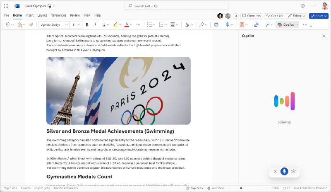Screen dimensions: 331x192
Task: Open more font options ellipsis
Action: click(138, 25)
